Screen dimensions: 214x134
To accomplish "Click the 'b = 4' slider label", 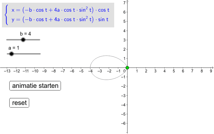I will tap(25, 34).
